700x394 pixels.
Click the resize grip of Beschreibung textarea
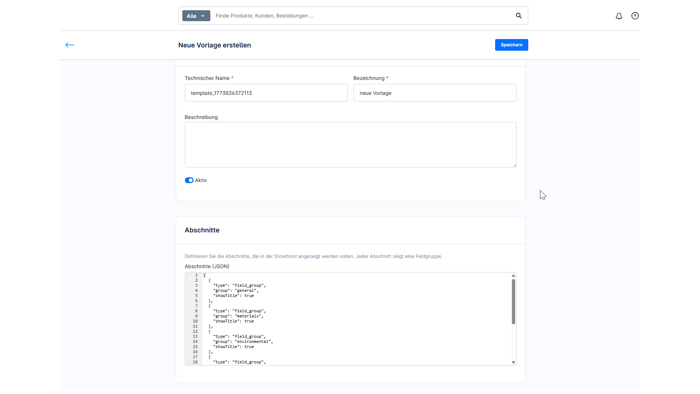[x=514, y=165]
